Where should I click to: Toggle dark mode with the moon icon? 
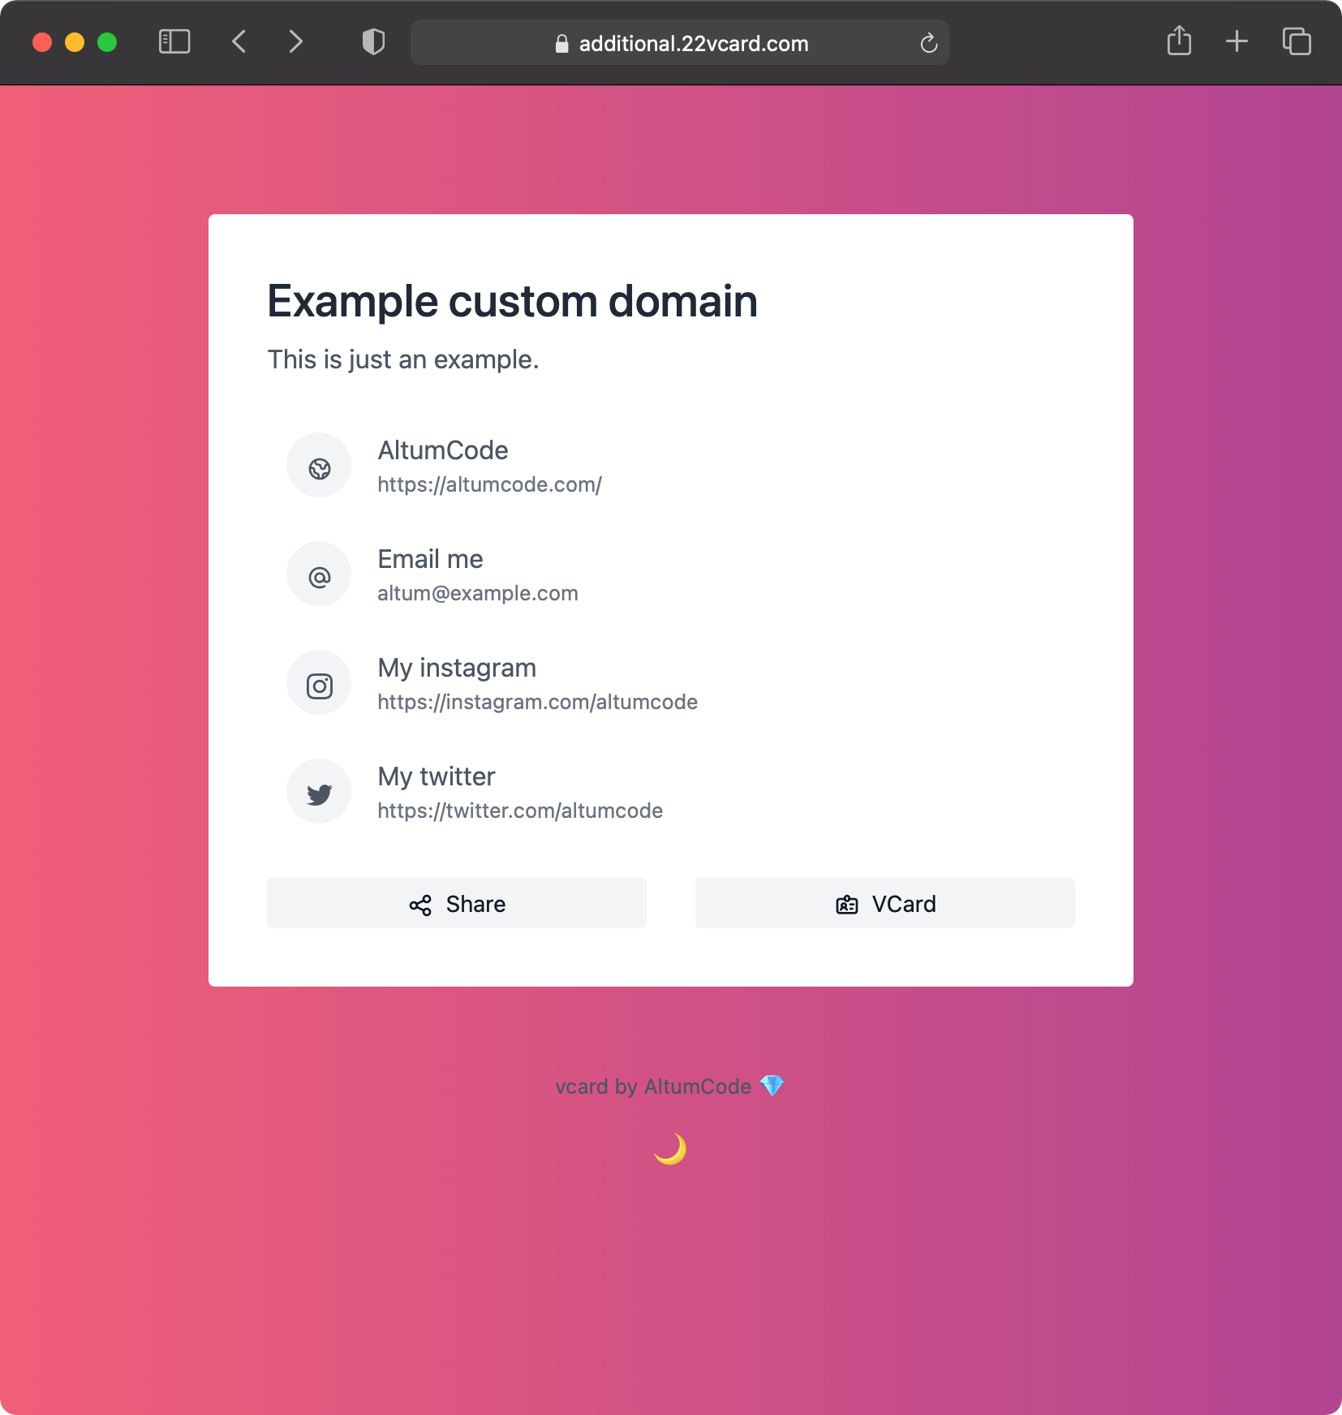pyautogui.click(x=670, y=1149)
